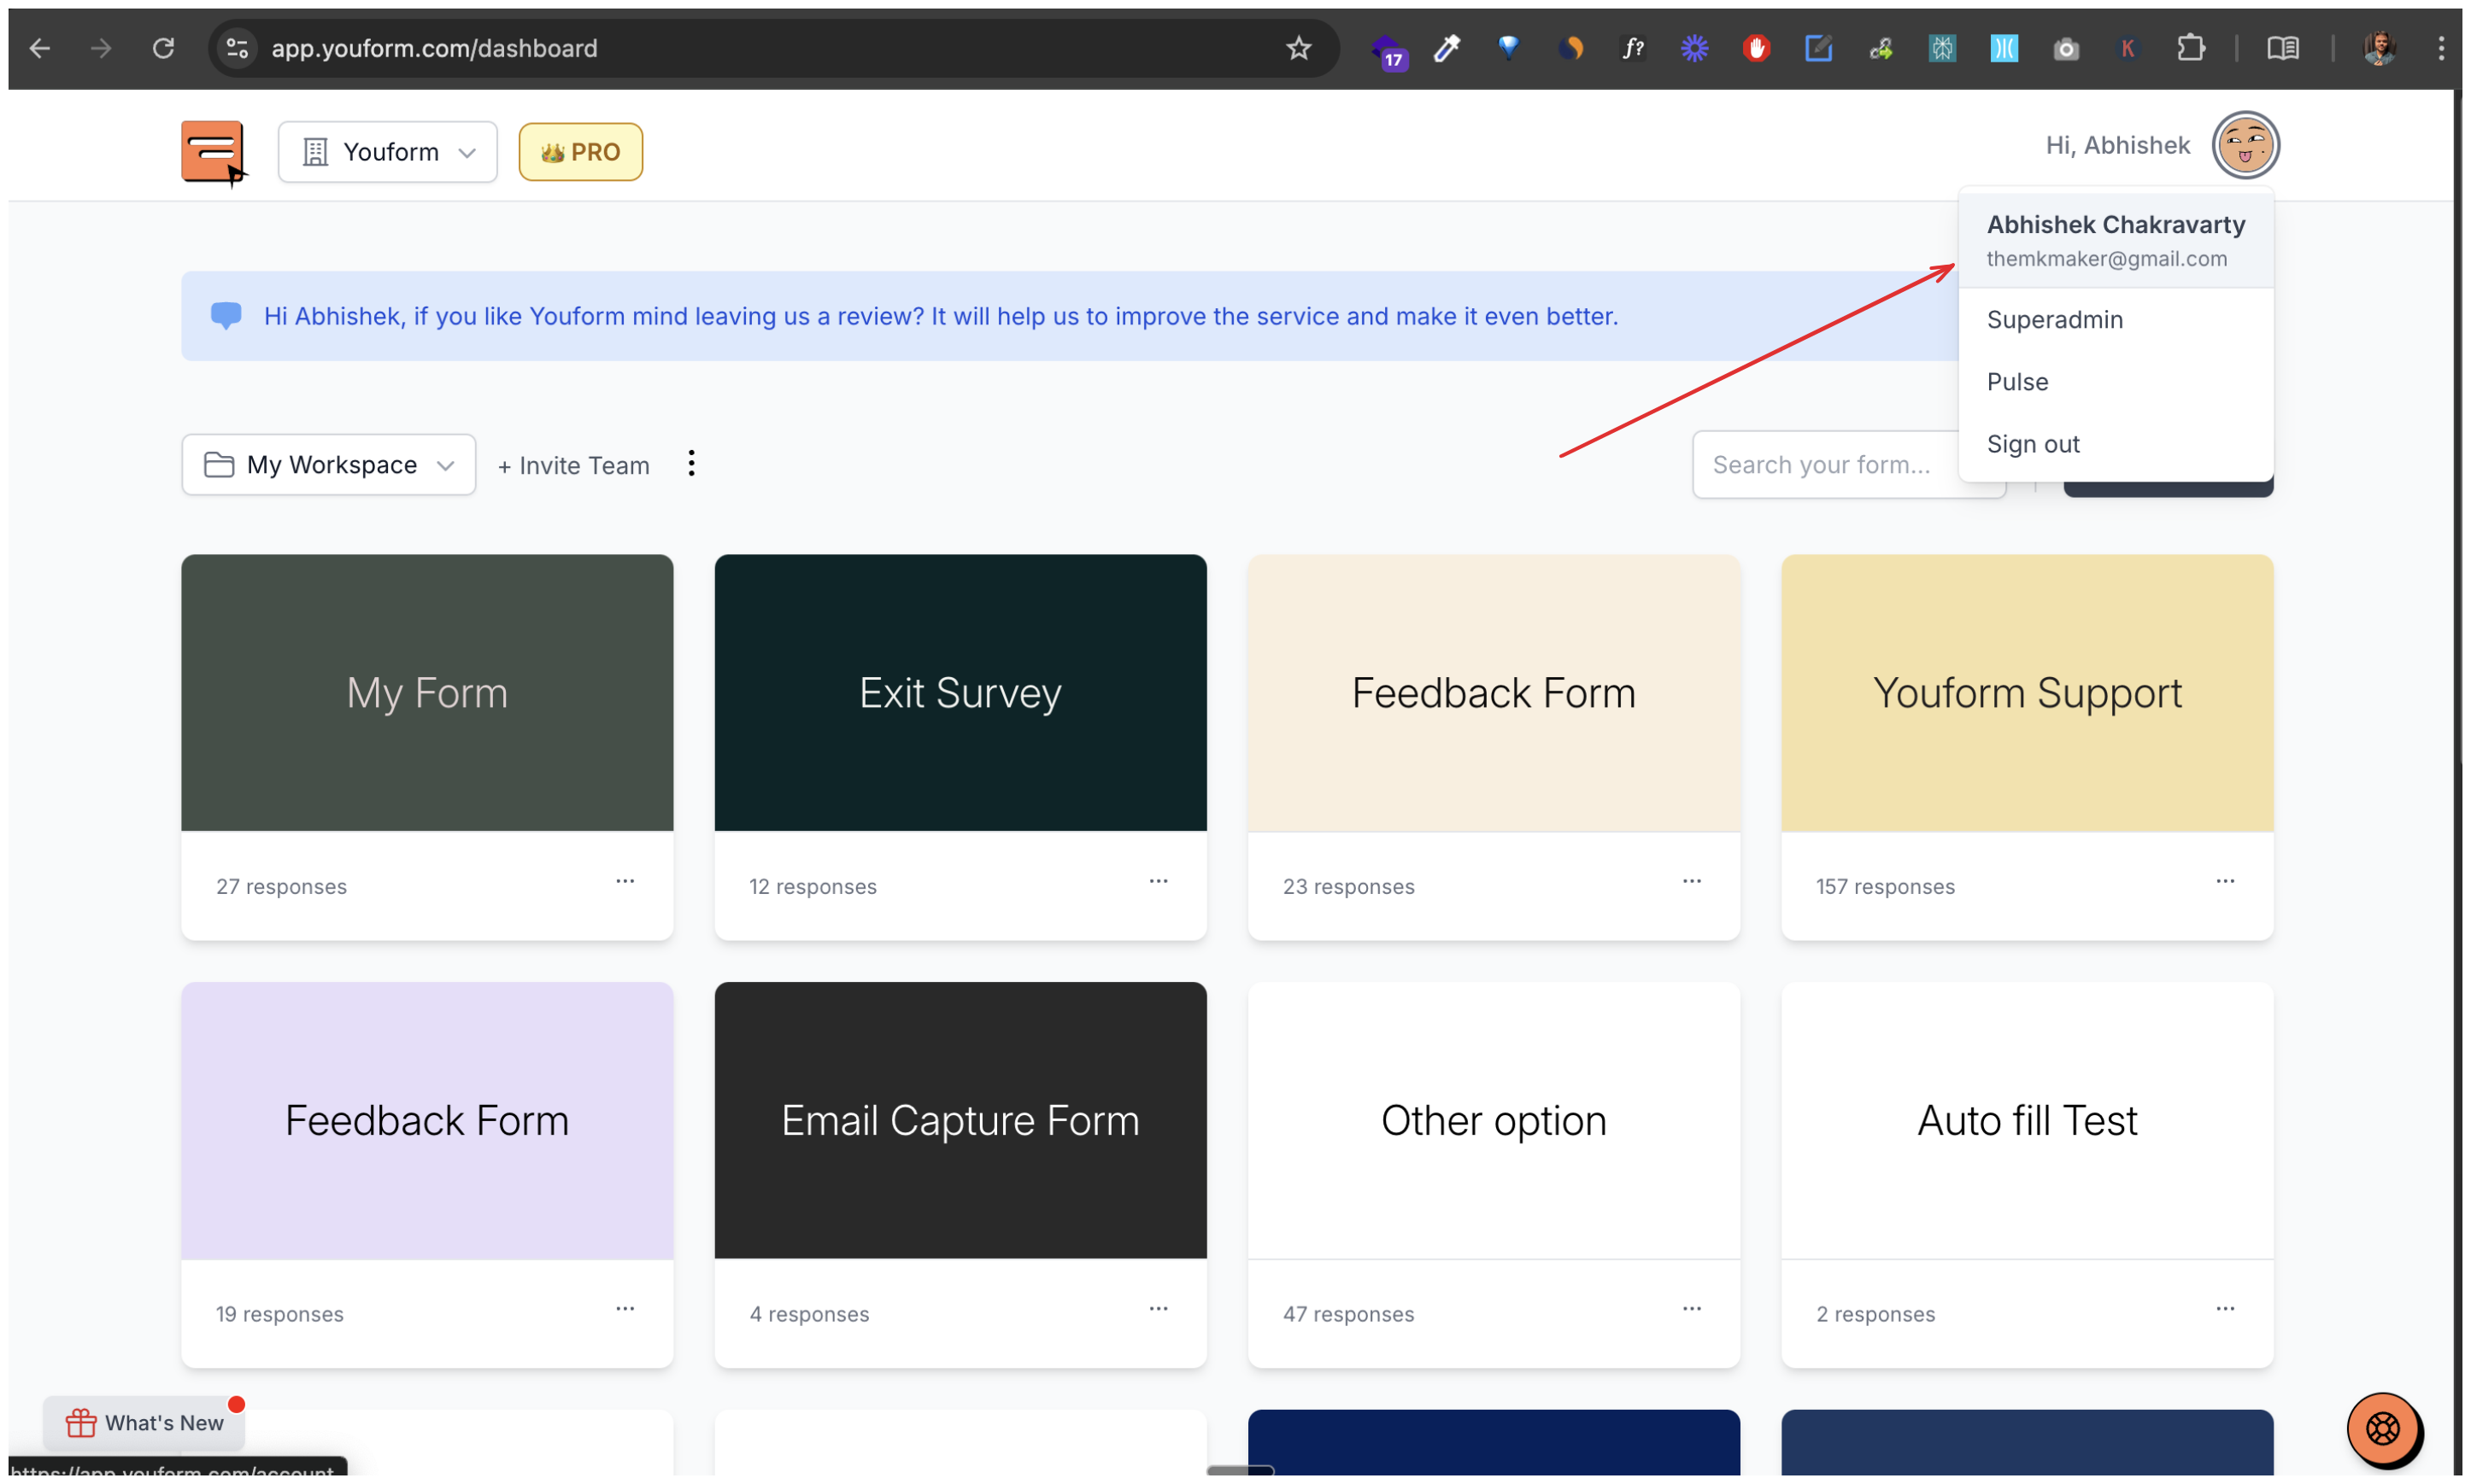Click 157 responses under Youform Support
Screen dimensions: 2471x1484
(x=1885, y=887)
